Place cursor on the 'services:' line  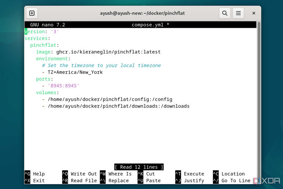pos(37,38)
